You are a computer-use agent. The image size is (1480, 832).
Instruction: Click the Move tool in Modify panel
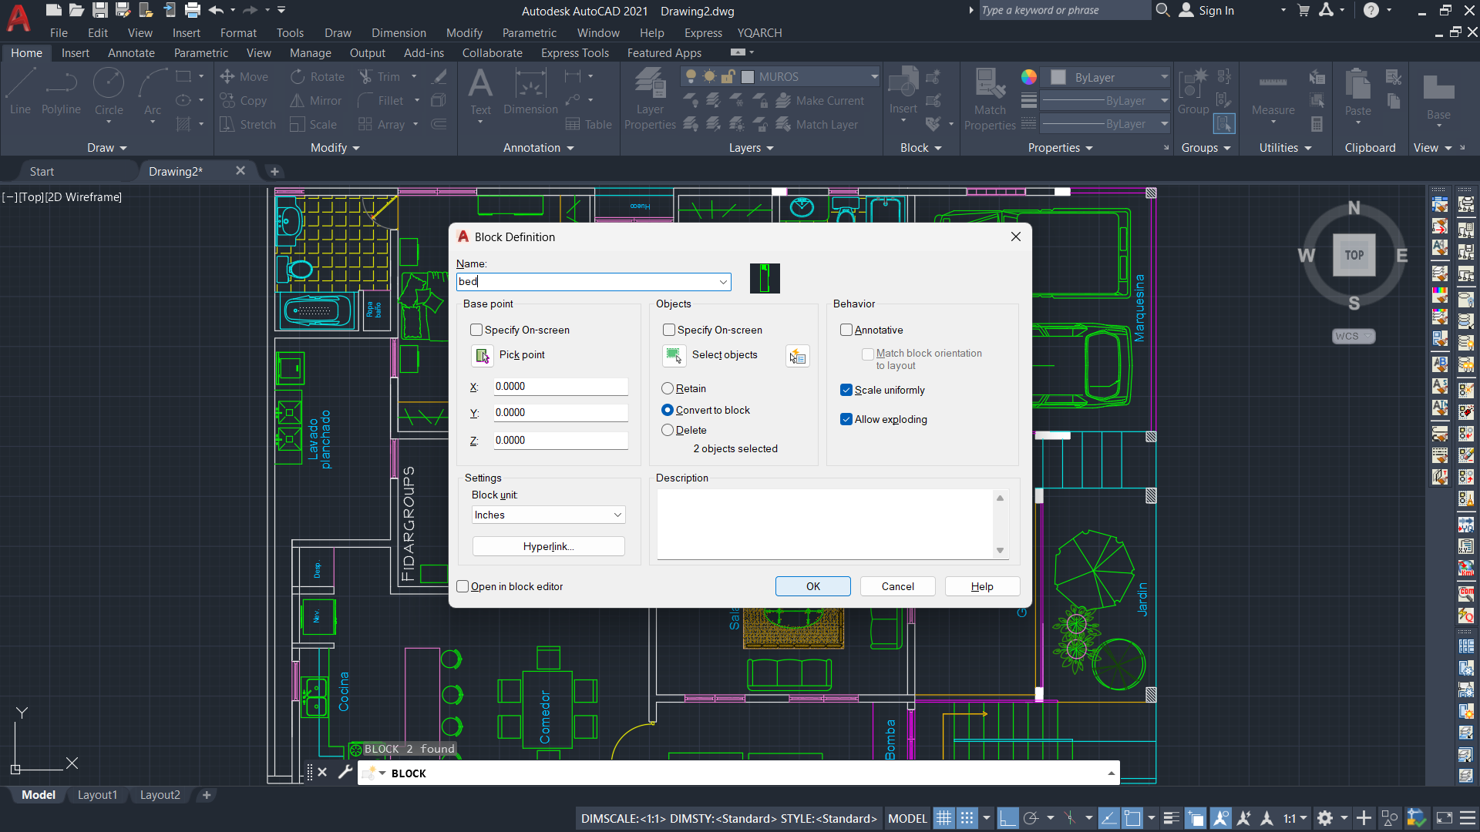tap(244, 77)
